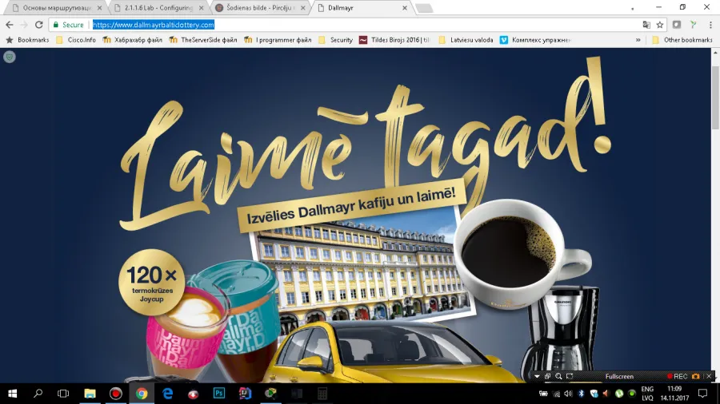
Task: Click the magnifier icon in recorder bar
Action: coord(558,377)
